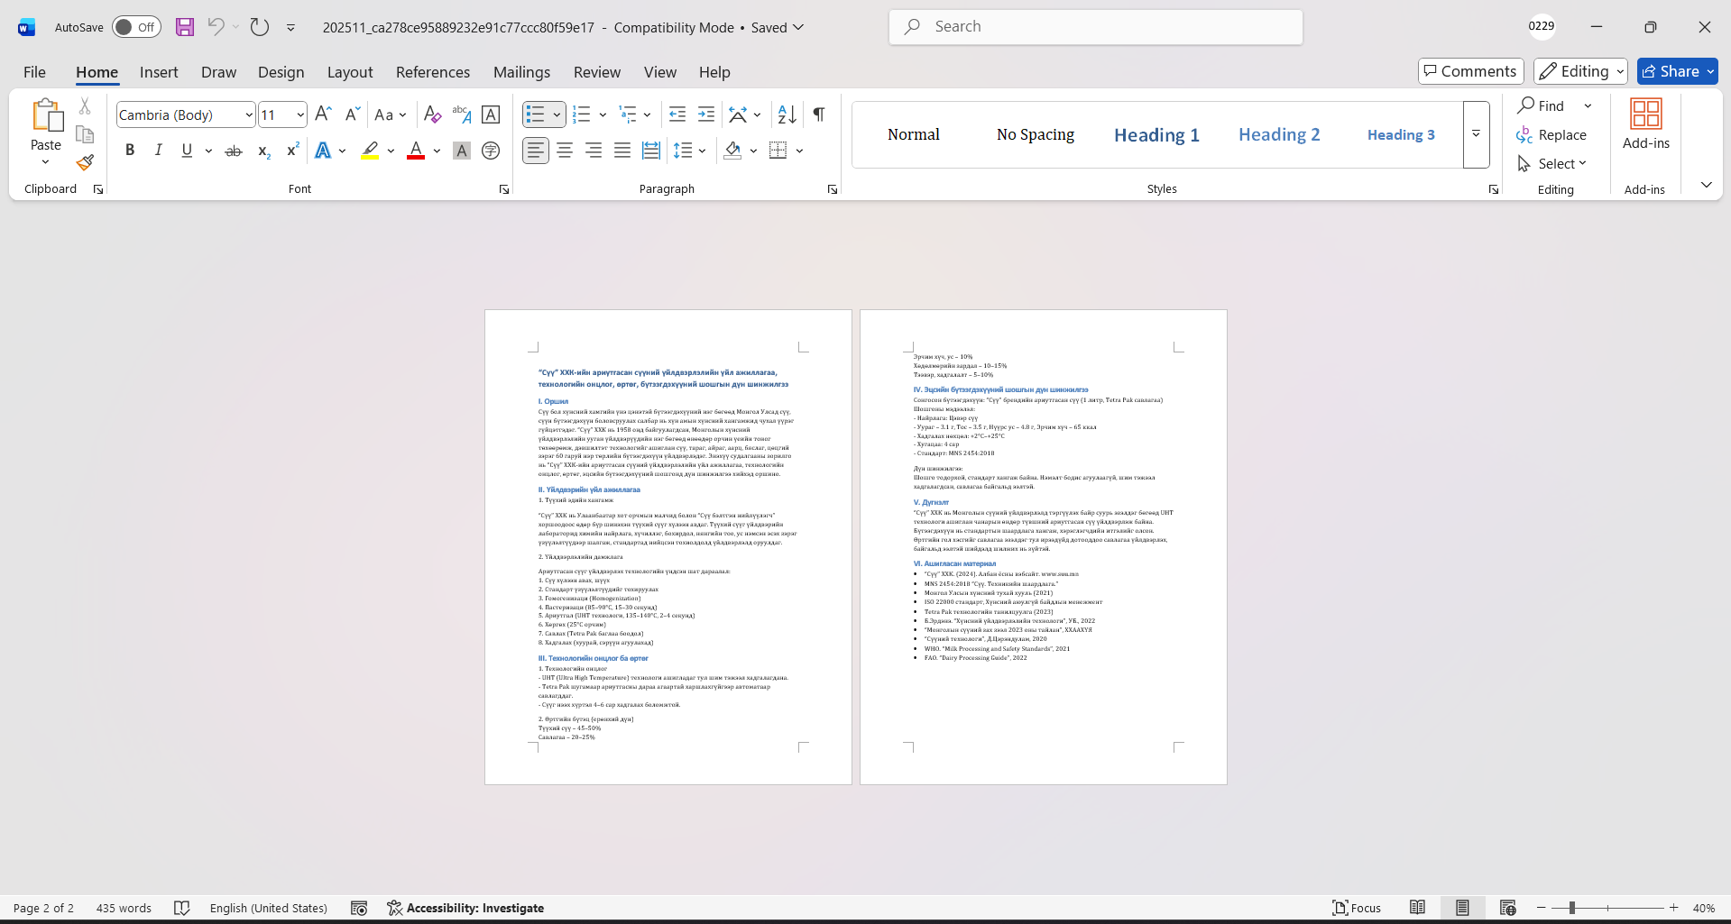Toggle Italic formatting

pos(159,151)
